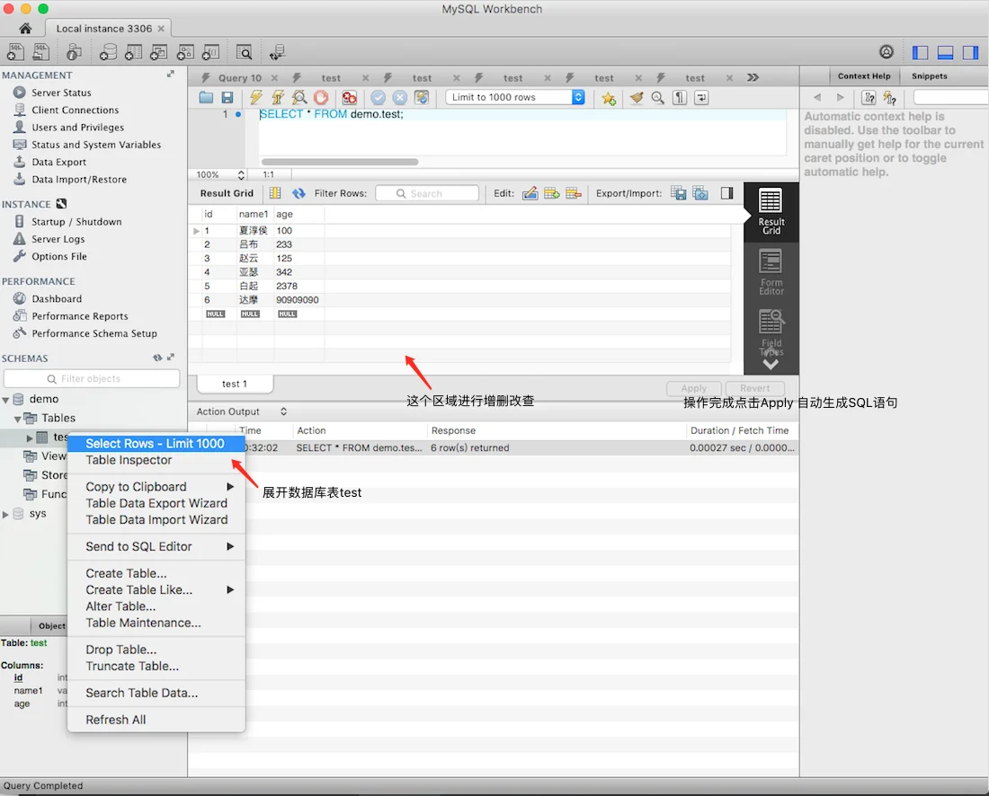Create a new stored procedure toolbar icon
Image resolution: width=989 pixels, height=796 pixels.
pyautogui.click(x=185, y=52)
